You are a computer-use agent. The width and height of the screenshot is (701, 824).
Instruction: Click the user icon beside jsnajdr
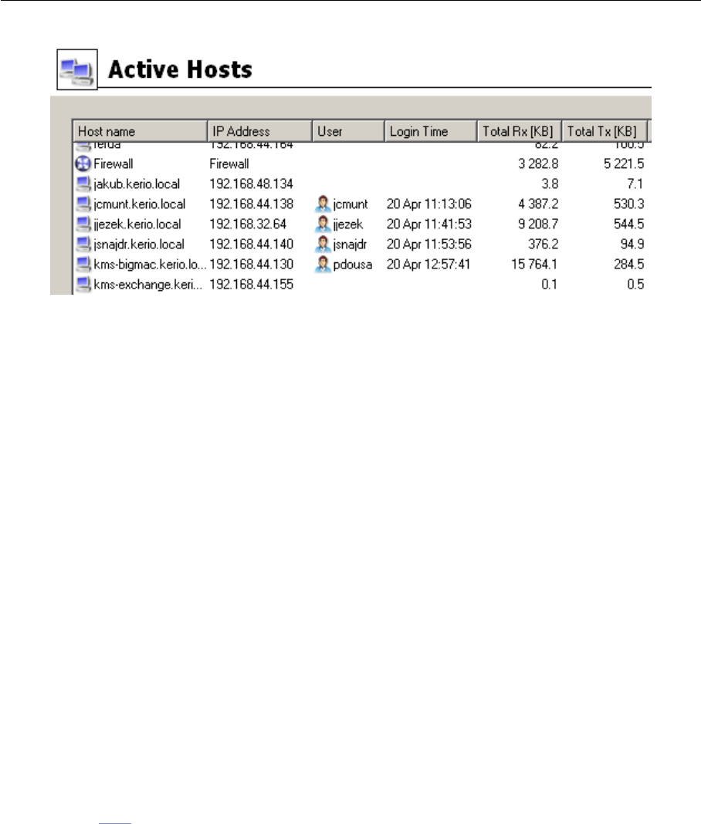(x=323, y=245)
